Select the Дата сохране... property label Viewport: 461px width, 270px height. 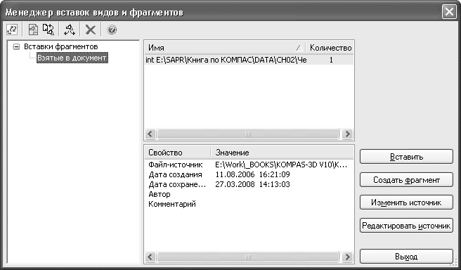(x=177, y=184)
